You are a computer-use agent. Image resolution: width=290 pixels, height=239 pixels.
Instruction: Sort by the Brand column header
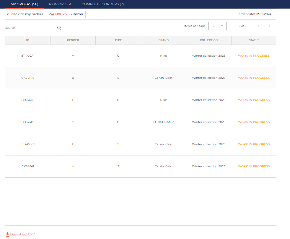(x=163, y=40)
